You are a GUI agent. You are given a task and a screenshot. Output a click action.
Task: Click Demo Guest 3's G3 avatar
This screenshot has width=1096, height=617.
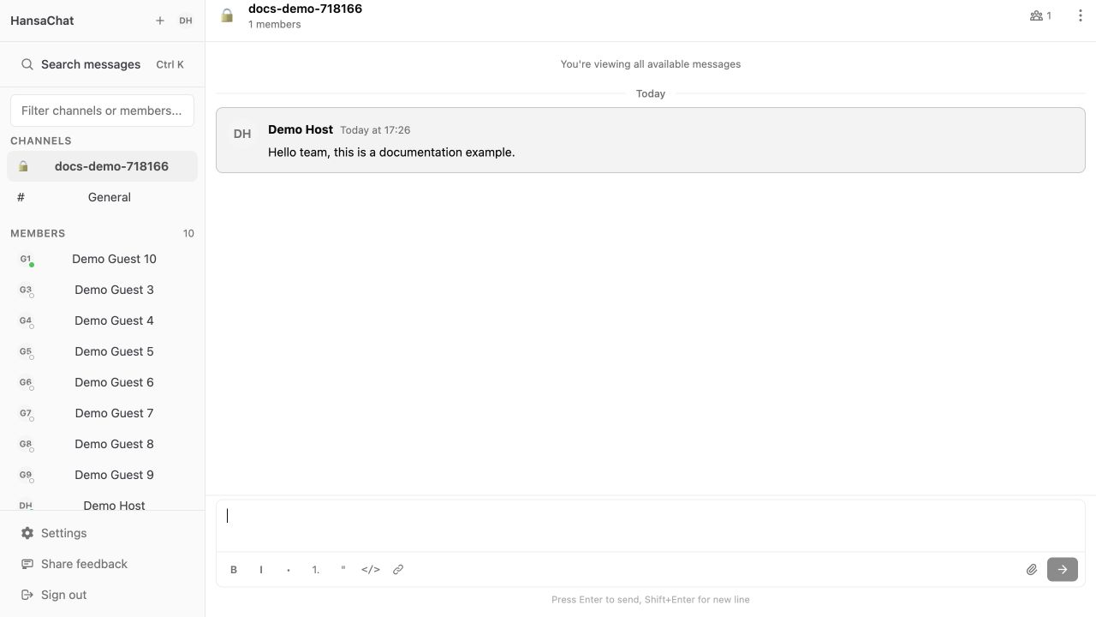click(26, 290)
